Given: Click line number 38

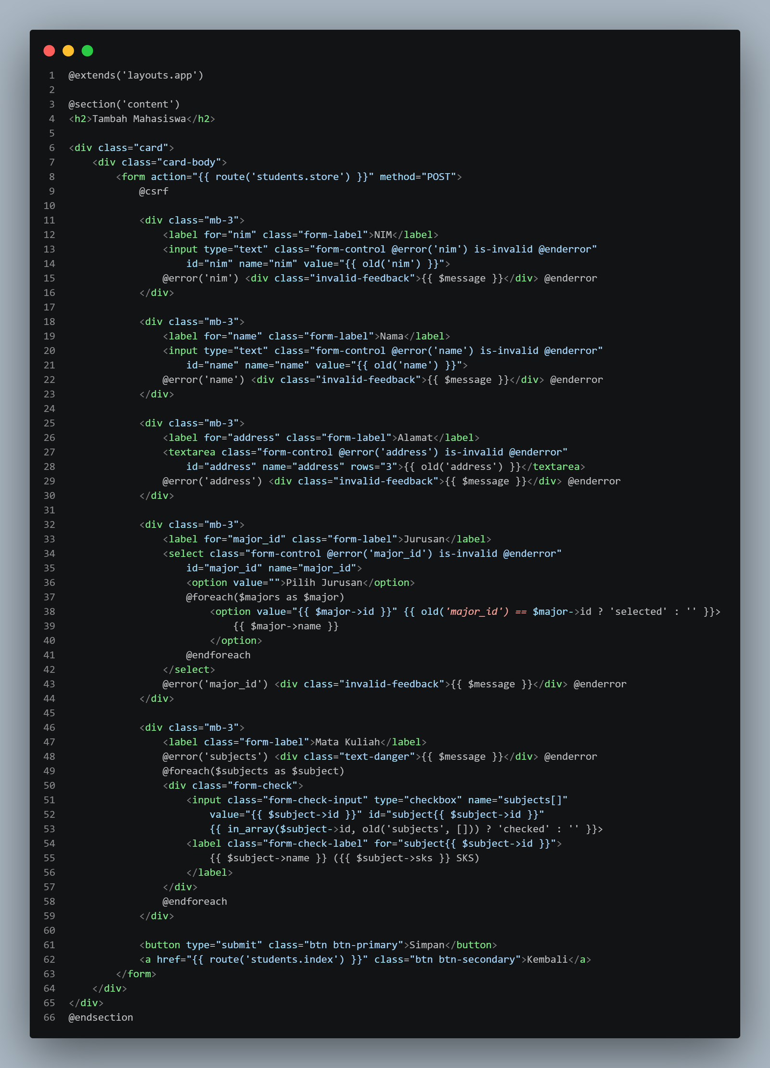Looking at the screenshot, I should 49,611.
